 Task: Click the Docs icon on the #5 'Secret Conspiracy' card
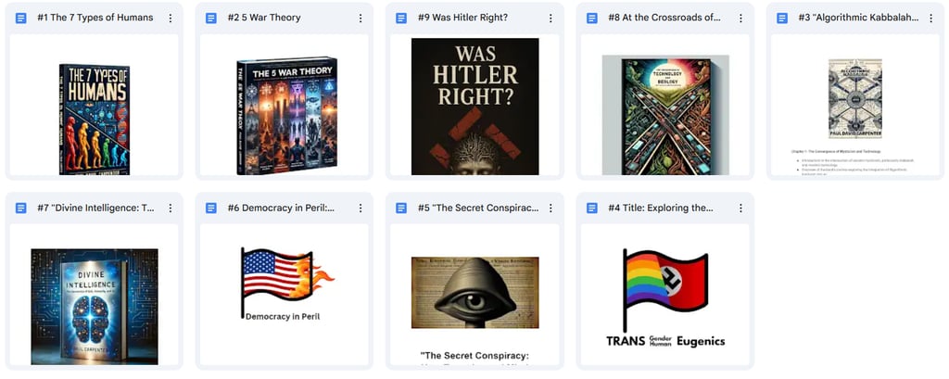(x=401, y=208)
